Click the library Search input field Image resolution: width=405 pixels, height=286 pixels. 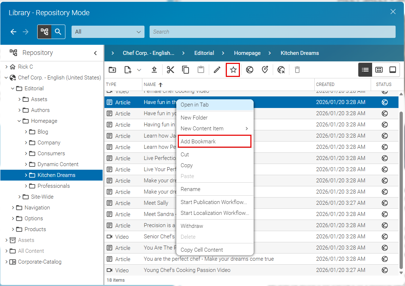click(x=272, y=32)
